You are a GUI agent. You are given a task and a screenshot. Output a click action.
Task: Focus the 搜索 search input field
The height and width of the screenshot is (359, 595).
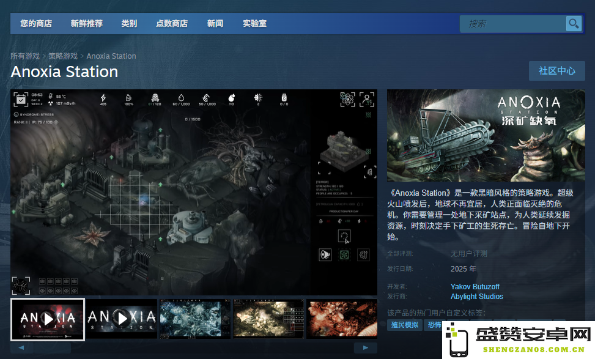point(513,24)
